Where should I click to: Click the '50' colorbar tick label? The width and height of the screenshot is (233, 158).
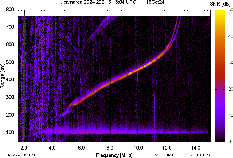click(x=231, y=10)
